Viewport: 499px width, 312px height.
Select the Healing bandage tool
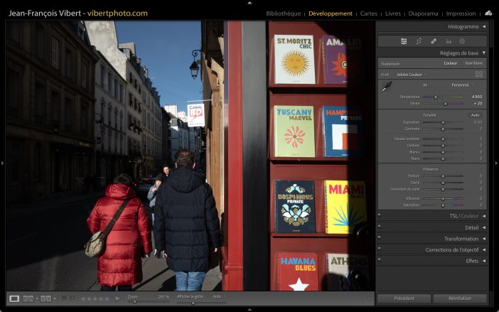tap(434, 41)
